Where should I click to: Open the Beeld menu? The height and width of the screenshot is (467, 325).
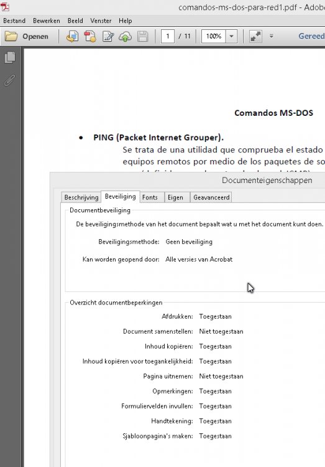[x=75, y=21]
